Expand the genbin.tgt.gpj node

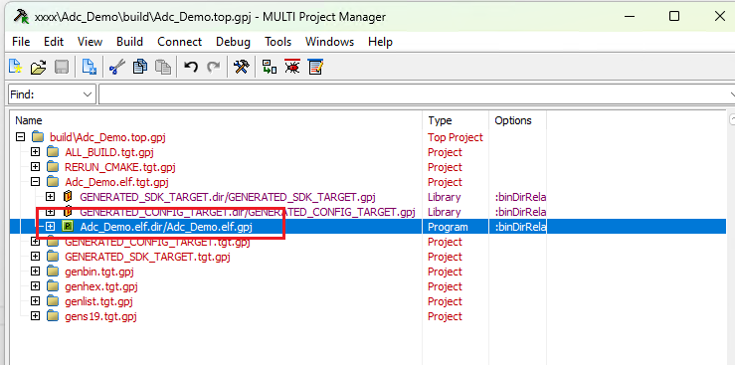tap(35, 272)
